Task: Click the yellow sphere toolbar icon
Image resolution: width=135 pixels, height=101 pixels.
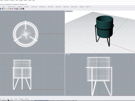Action: point(7,9)
